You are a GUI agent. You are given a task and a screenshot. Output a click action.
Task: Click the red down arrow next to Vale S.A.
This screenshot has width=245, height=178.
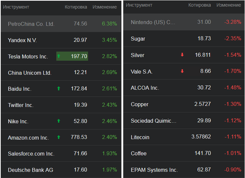tap(182, 71)
